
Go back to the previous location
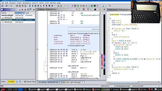pos(7,6)
